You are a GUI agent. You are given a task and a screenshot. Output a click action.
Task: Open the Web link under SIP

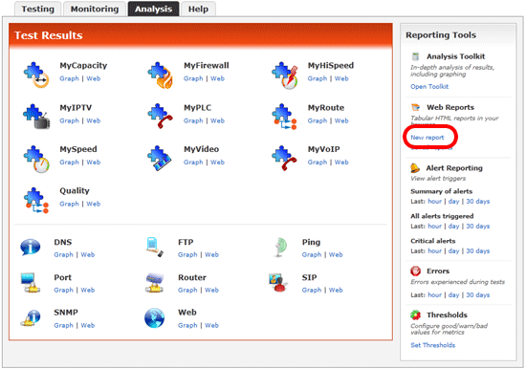click(336, 290)
